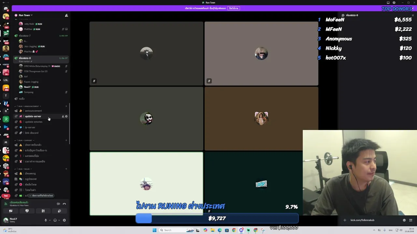Click the red ใหม่ unread servers pill
This screenshot has width=417, height=234.
[x=6, y=196]
